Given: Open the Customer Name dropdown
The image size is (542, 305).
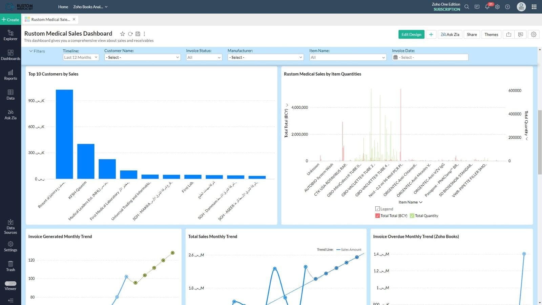Looking at the screenshot, I should [142, 57].
